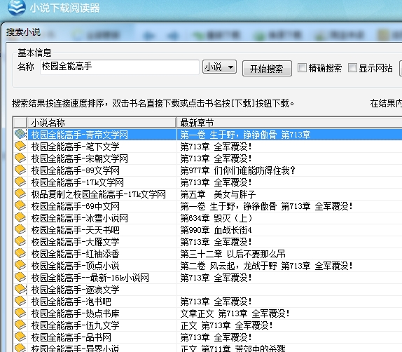Viewport: 402px width, 352px height.
Task: Click book icon next to 品书网 row
Action: [x=20, y=337]
